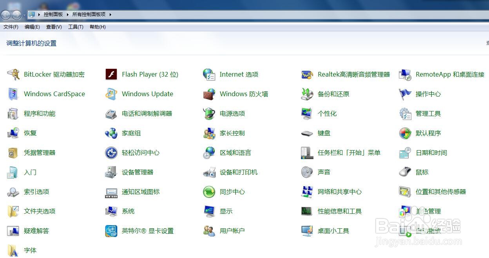The image size is (489, 258).
Task: Click the 恢复 icon
Action: point(13,133)
